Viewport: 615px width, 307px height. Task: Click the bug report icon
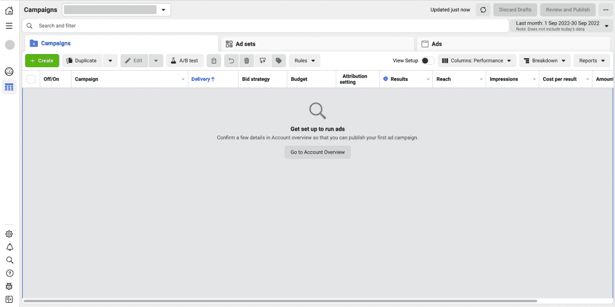9,286
